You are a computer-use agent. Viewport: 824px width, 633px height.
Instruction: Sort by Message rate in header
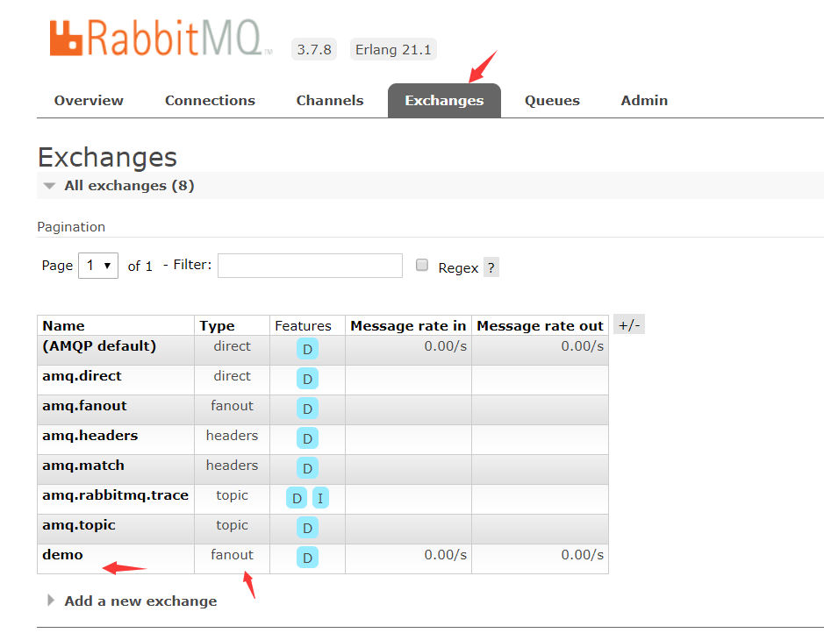pyautogui.click(x=408, y=326)
